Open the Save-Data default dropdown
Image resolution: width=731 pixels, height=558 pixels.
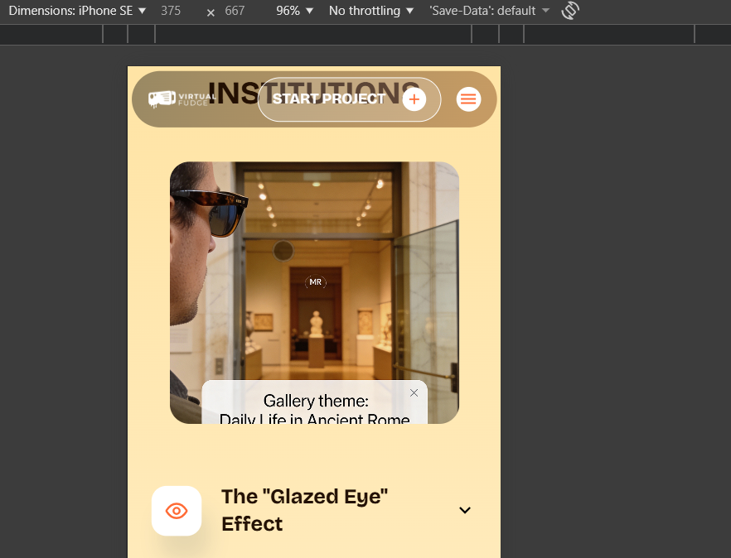(490, 11)
